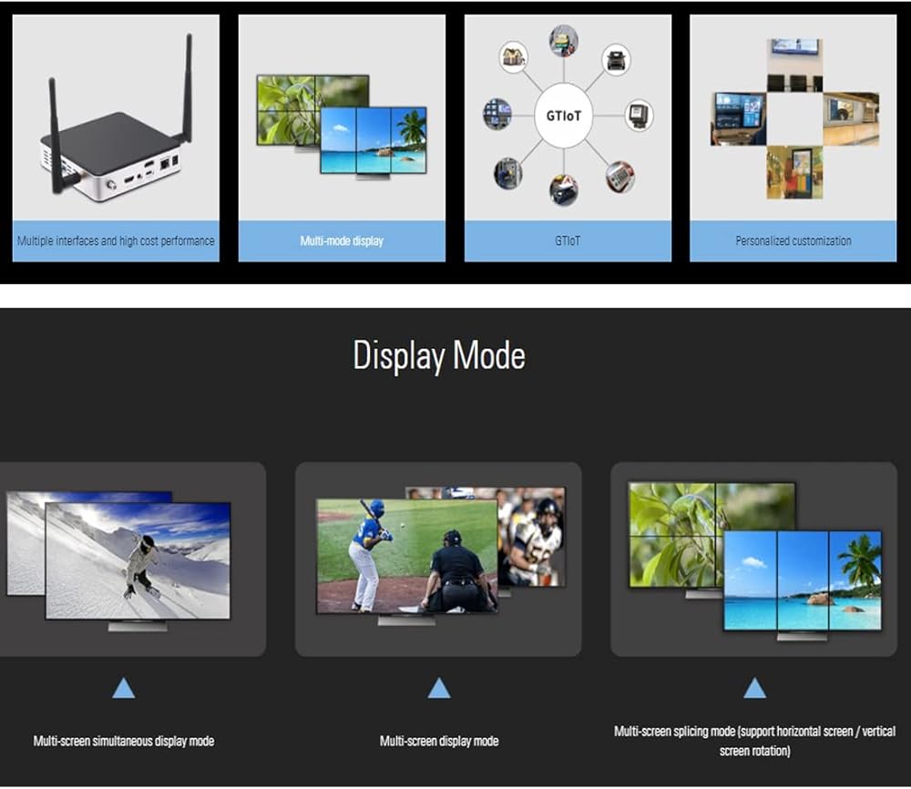
Task: Click the 'Display Mode' heading
Action: coord(439,355)
